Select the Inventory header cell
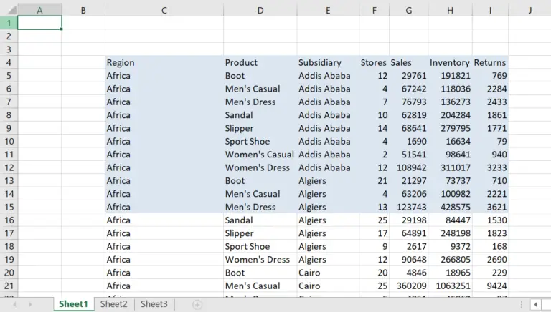Screen dimensions: 551x312 click(x=450, y=62)
